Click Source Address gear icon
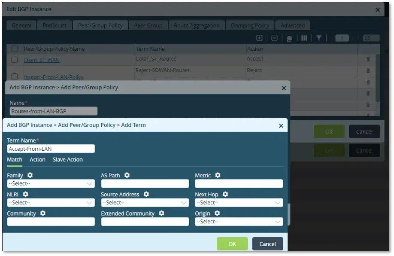The image size is (394, 256). [146, 194]
